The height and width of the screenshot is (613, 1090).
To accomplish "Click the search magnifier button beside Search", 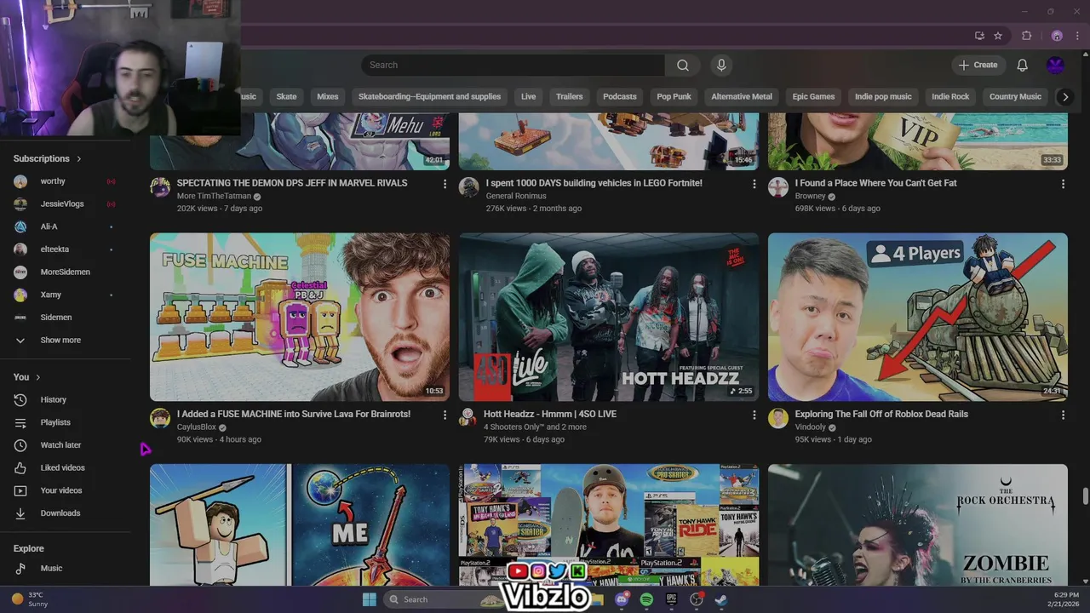I will (x=683, y=65).
